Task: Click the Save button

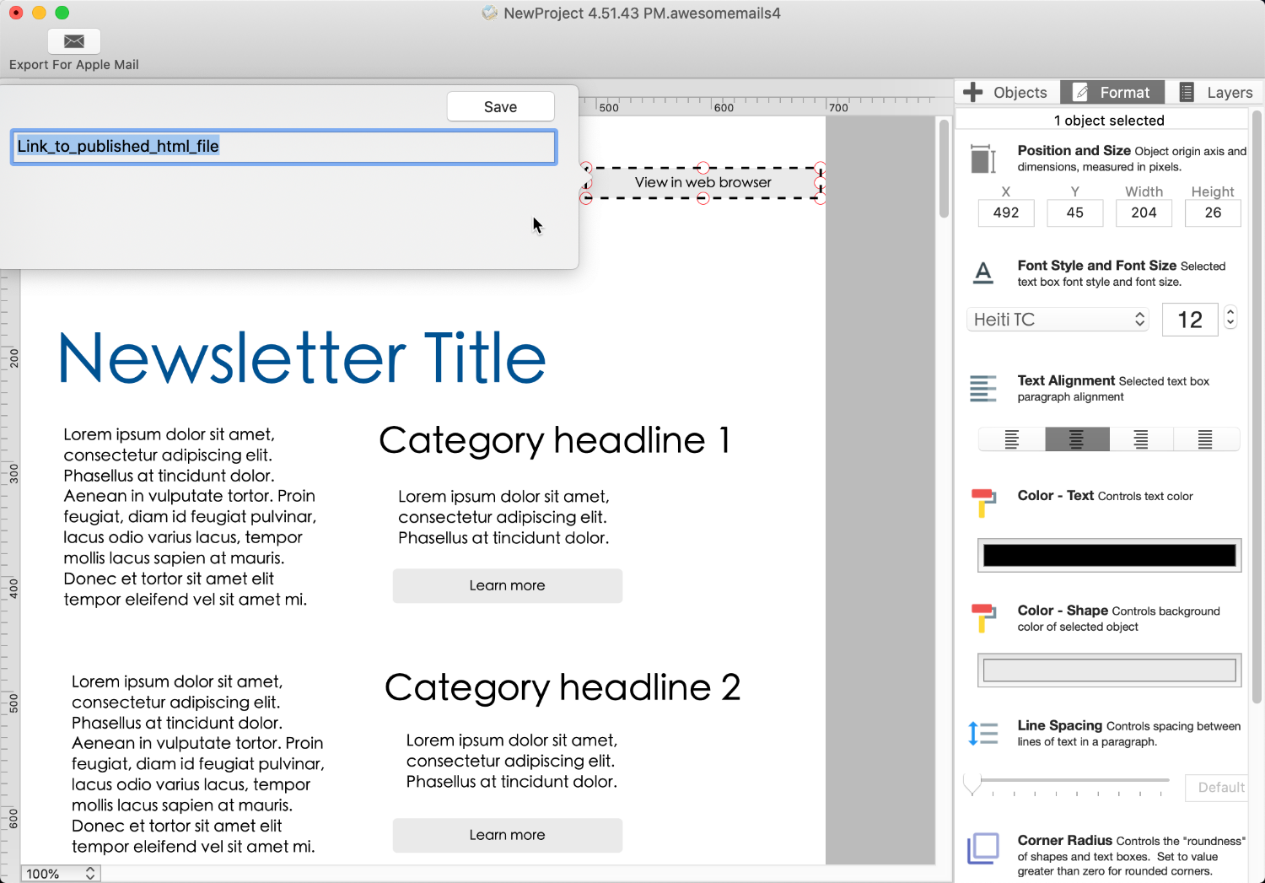Action: pyautogui.click(x=500, y=107)
